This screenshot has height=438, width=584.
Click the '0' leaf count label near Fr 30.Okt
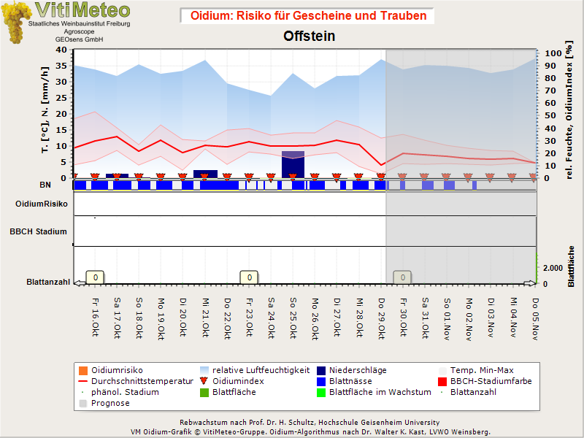403,277
